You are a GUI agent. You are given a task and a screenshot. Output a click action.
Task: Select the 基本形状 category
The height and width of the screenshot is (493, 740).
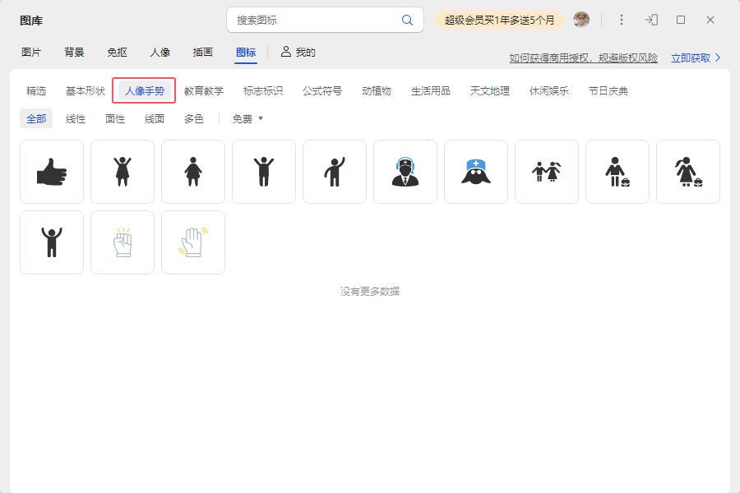coord(86,91)
